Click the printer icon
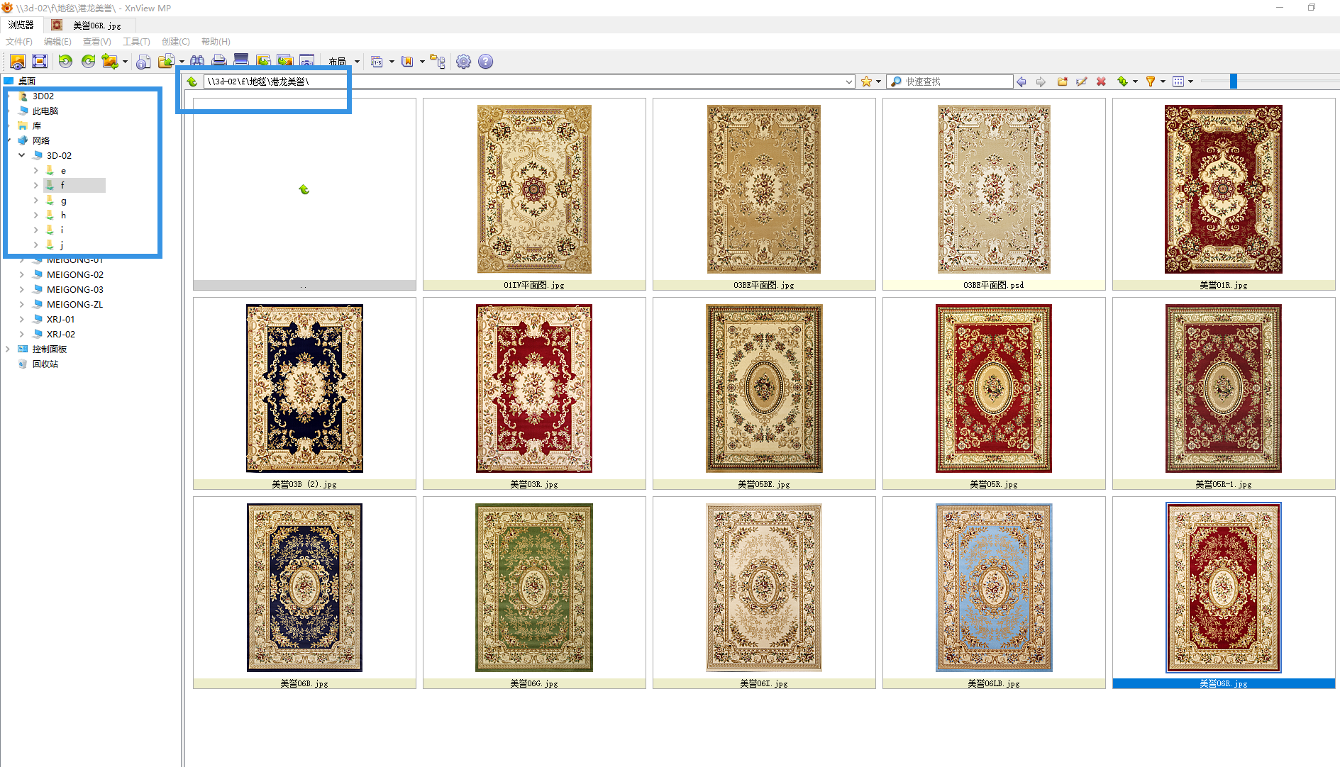Image resolution: width=1340 pixels, height=767 pixels. 219,62
